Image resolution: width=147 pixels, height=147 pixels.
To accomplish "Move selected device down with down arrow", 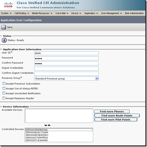I will coord(46,125).
